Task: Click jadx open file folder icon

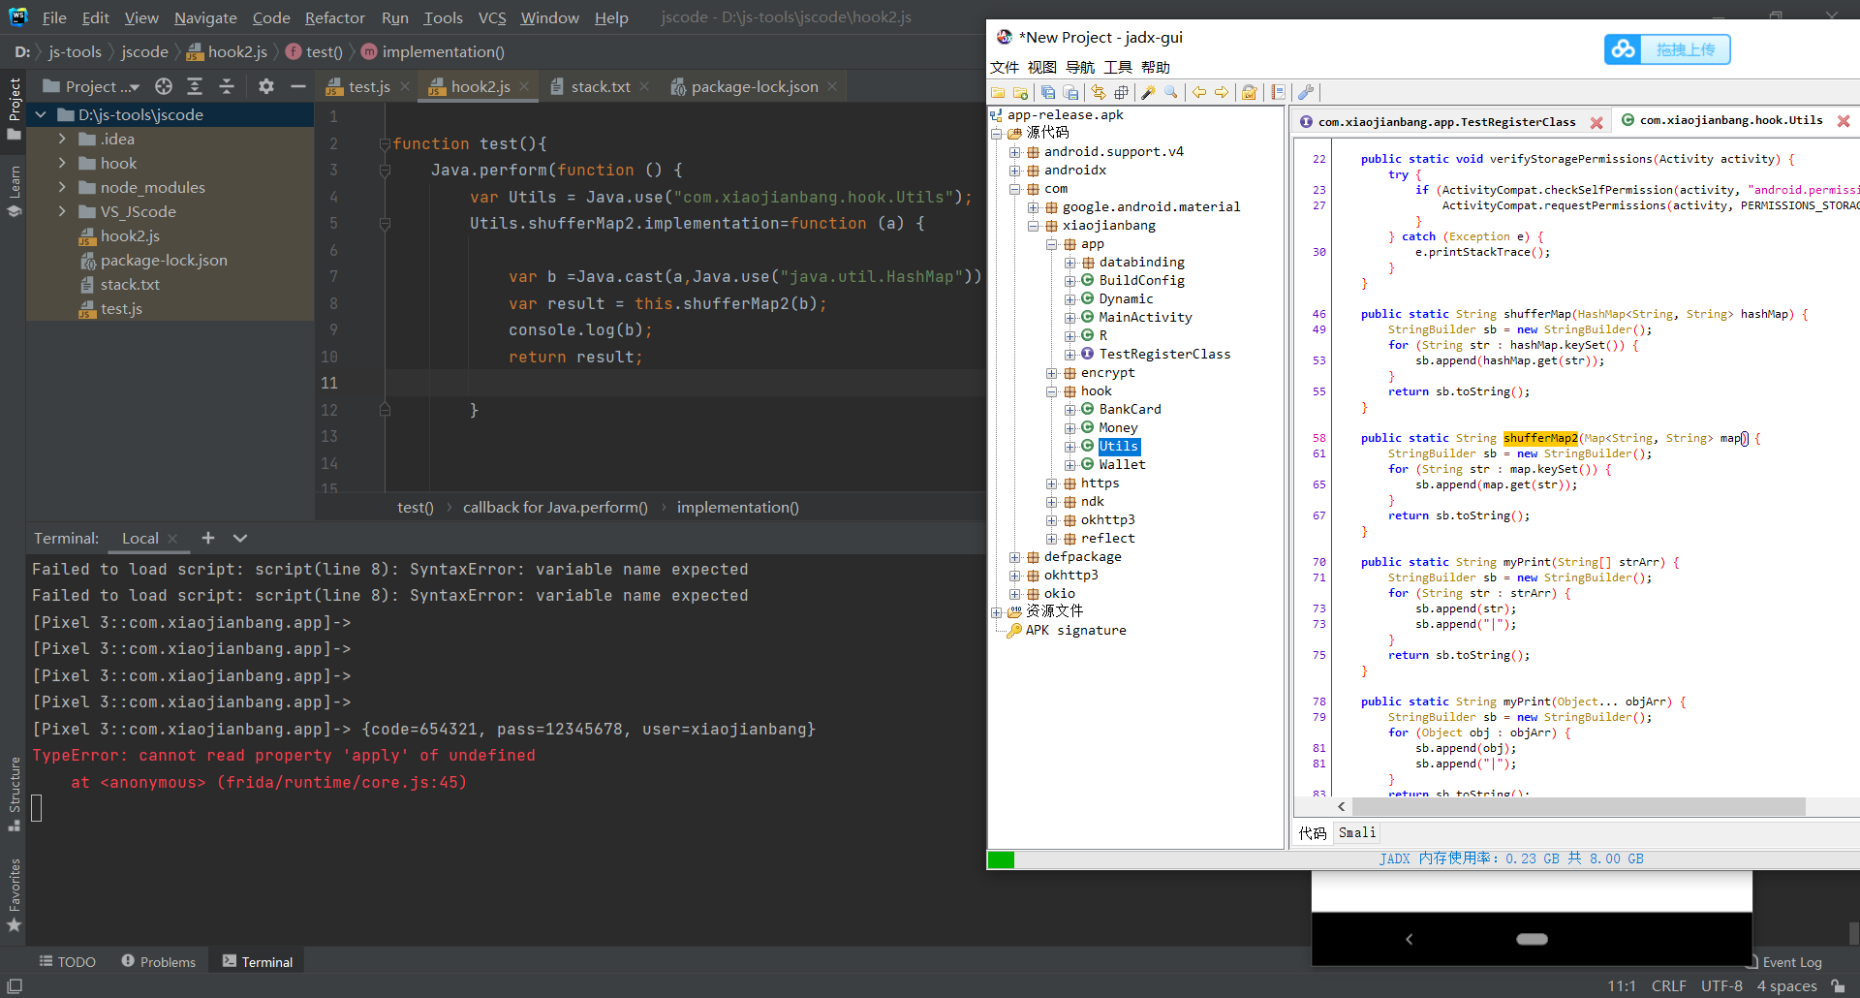Action: [x=998, y=92]
